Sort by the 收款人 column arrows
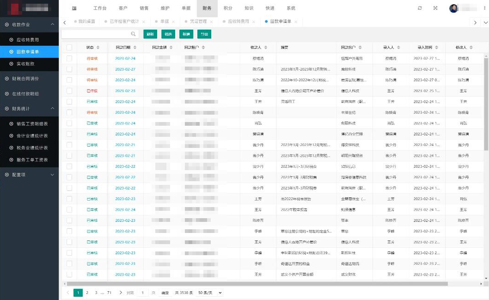 click(266, 48)
